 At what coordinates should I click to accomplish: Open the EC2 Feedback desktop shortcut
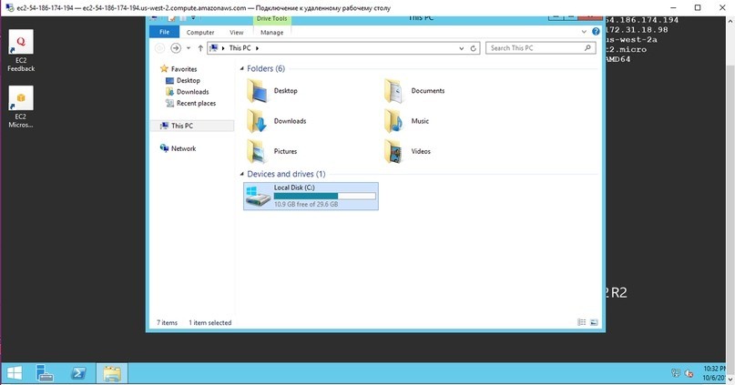(x=21, y=51)
